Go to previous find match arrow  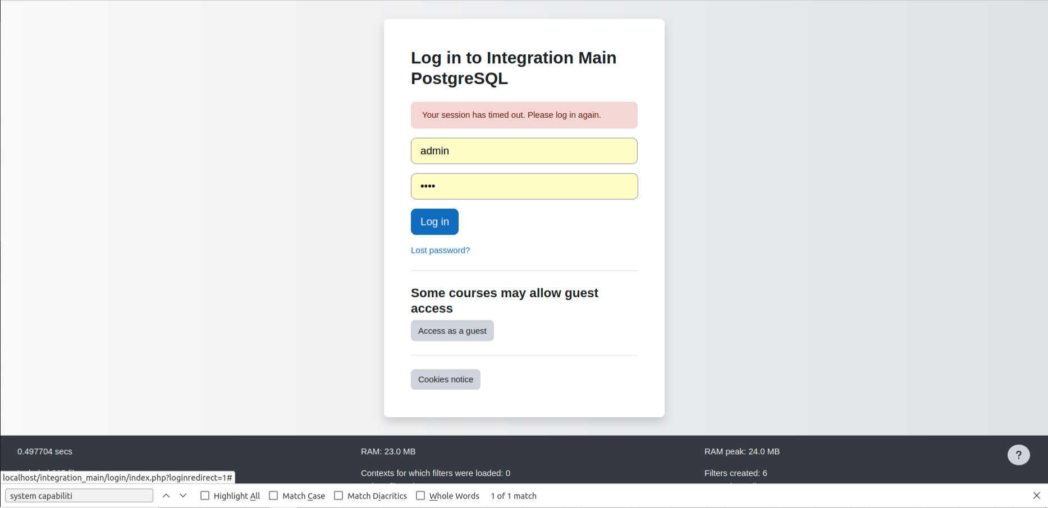pyautogui.click(x=166, y=496)
